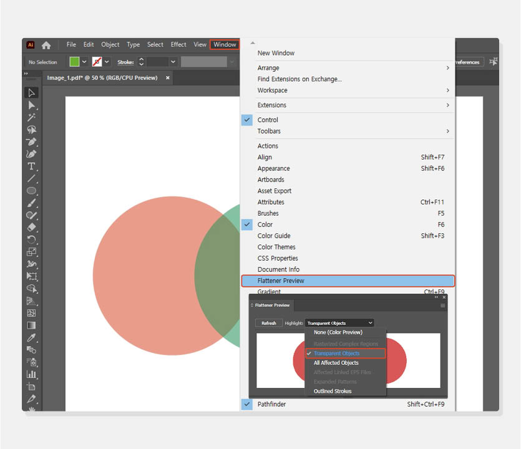
Task: Expand the Arrange submenu
Action: (x=348, y=68)
